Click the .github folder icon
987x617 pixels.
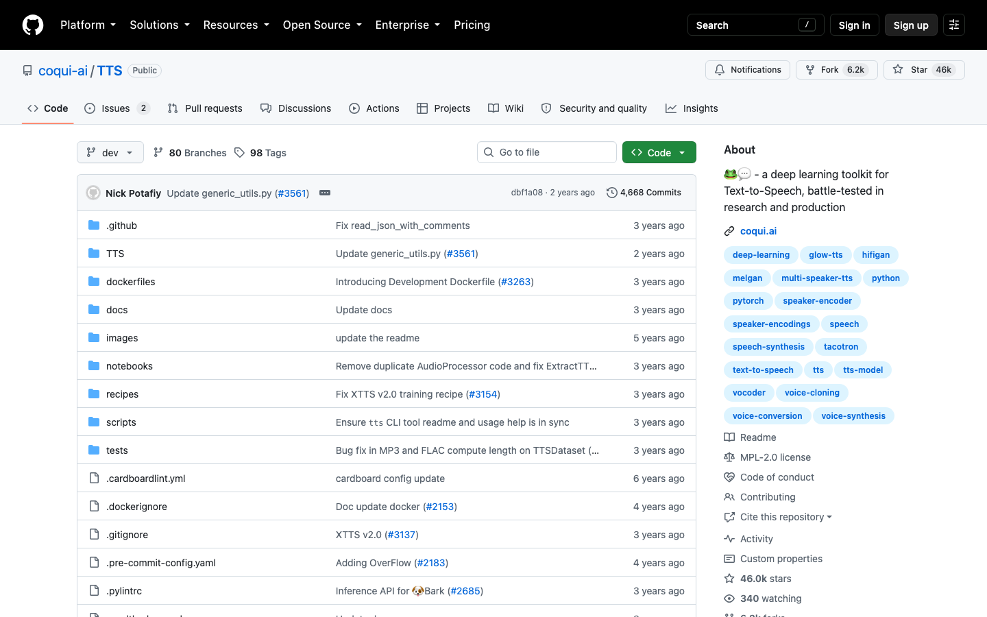click(x=94, y=225)
